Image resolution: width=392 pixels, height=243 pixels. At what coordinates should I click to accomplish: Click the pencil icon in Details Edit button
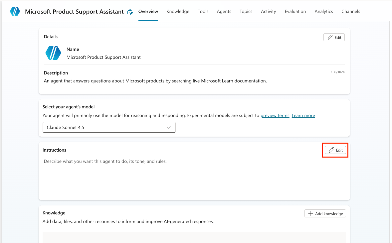tap(330, 37)
